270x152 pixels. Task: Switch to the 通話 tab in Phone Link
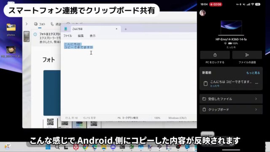(56, 24)
